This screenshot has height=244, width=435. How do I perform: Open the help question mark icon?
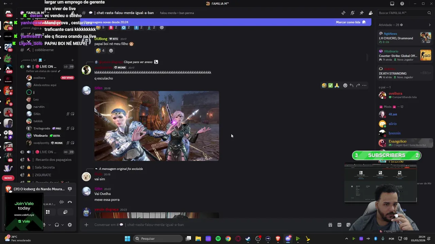[x=402, y=4]
